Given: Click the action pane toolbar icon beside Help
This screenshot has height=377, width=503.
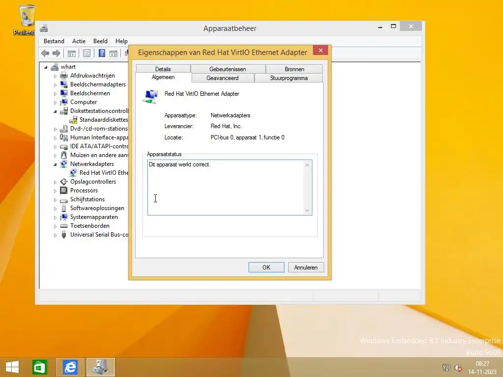Looking at the screenshot, I should (113, 53).
